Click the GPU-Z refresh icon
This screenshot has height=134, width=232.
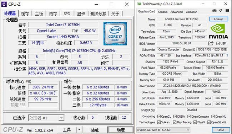point(221,10)
